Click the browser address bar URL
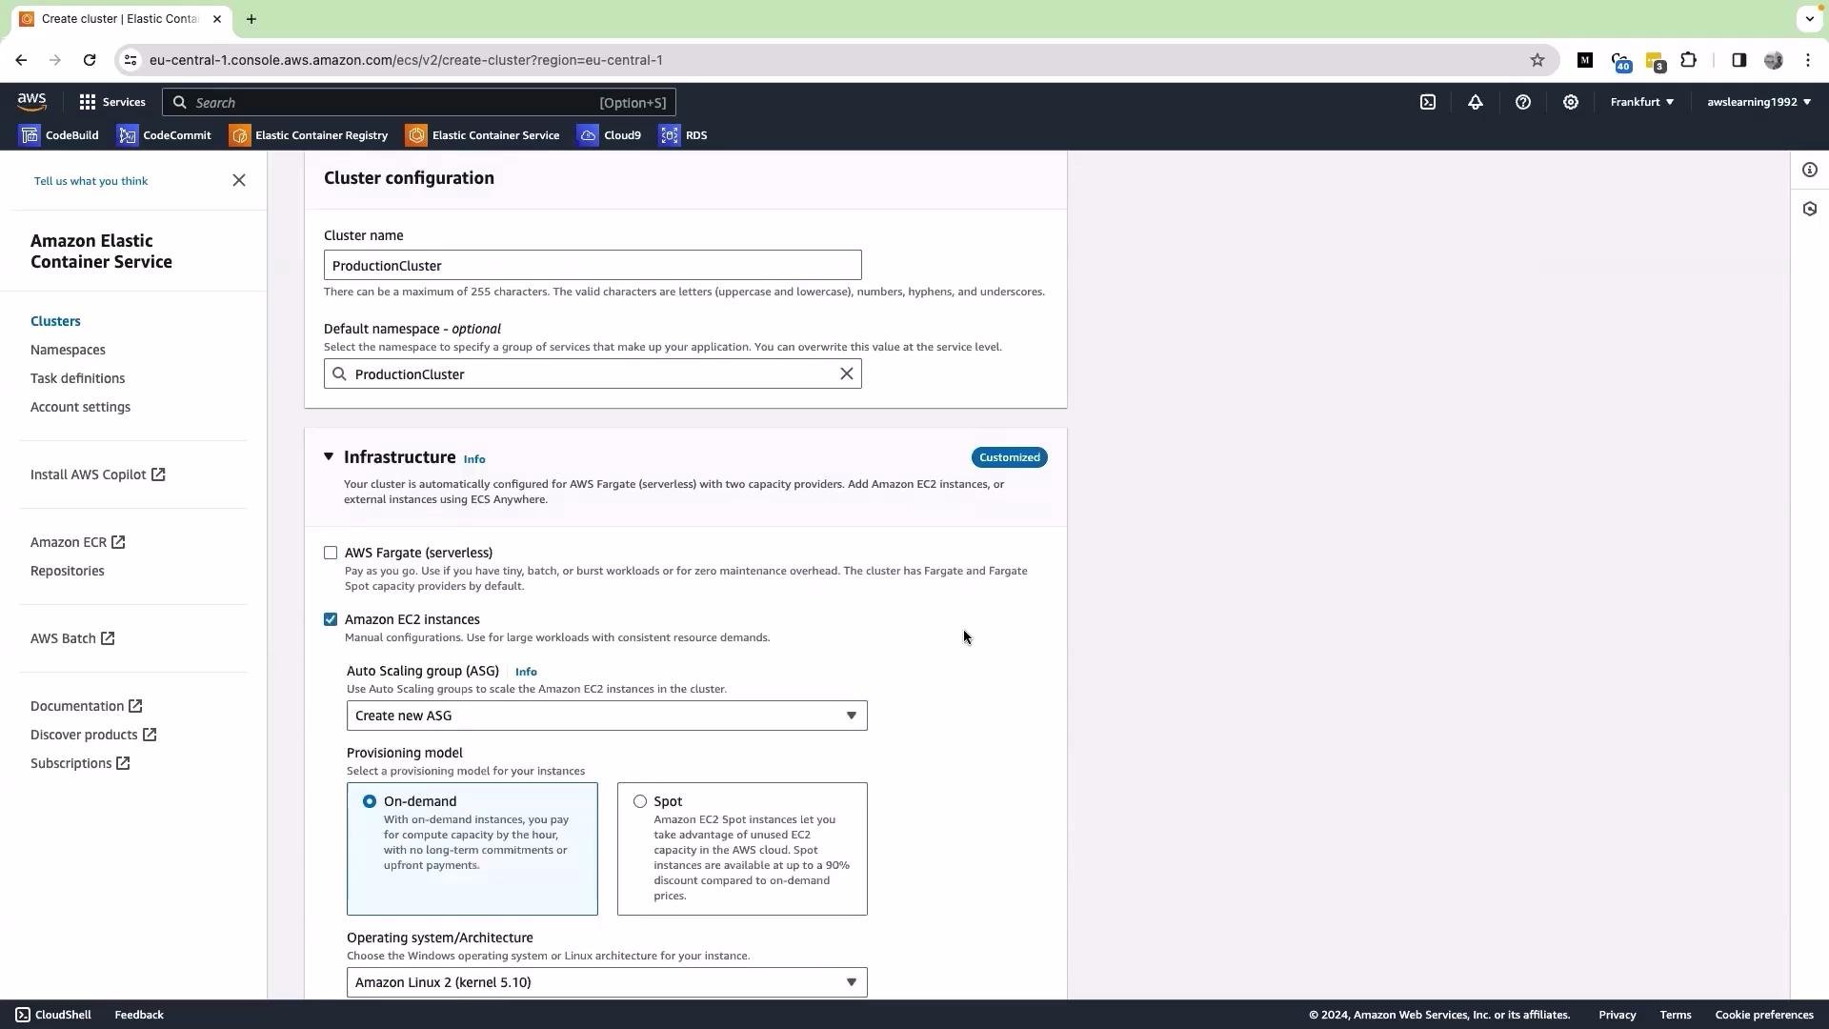 [406, 60]
